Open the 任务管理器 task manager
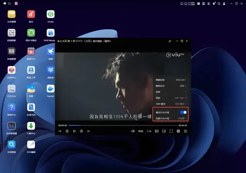246x173 pixels. point(12,126)
